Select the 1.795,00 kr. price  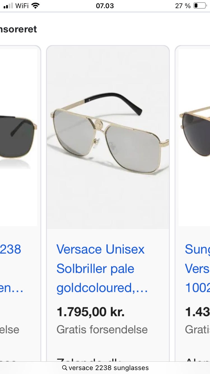click(90, 312)
